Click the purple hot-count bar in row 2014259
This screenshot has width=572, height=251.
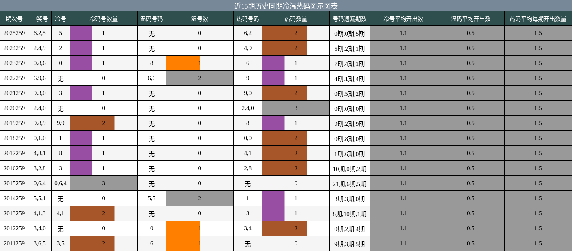(273, 198)
